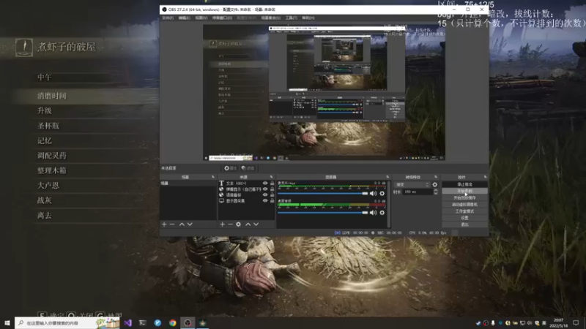Open Visual Studio from the taskbar
Viewport: 586px width, 329px height.
(x=127, y=322)
